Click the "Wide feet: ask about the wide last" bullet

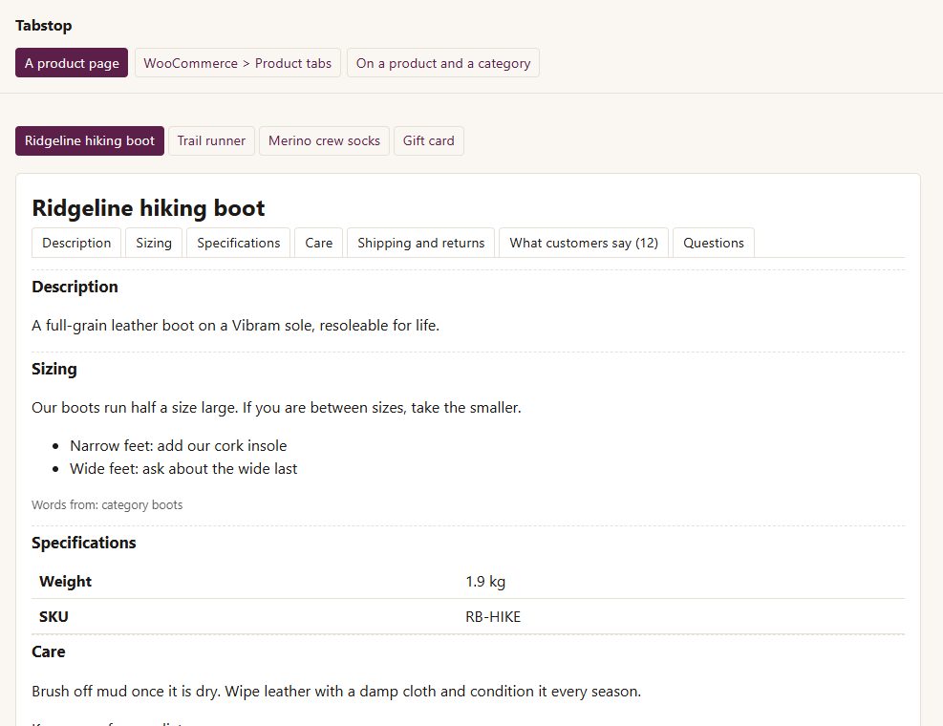click(183, 469)
